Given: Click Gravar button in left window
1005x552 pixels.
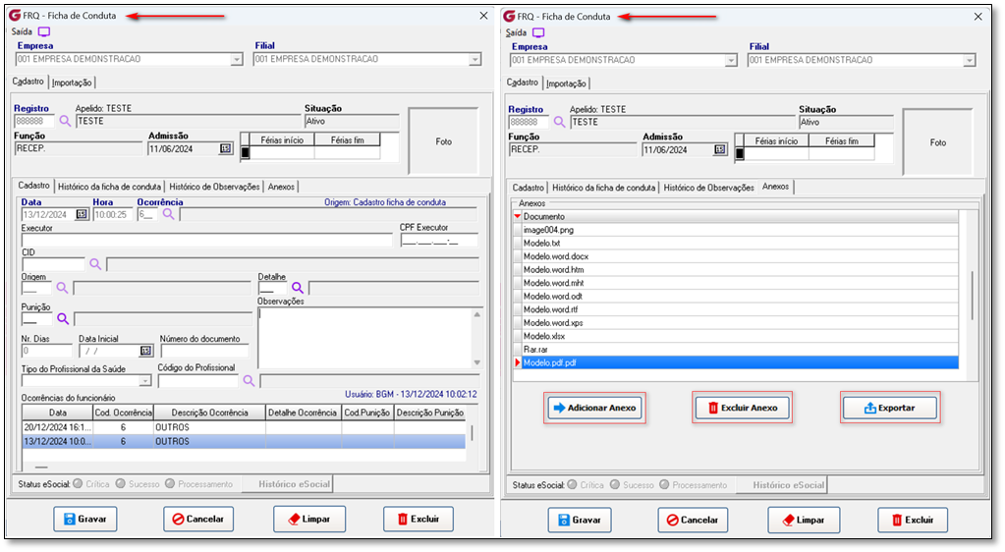Looking at the screenshot, I should click(x=85, y=519).
